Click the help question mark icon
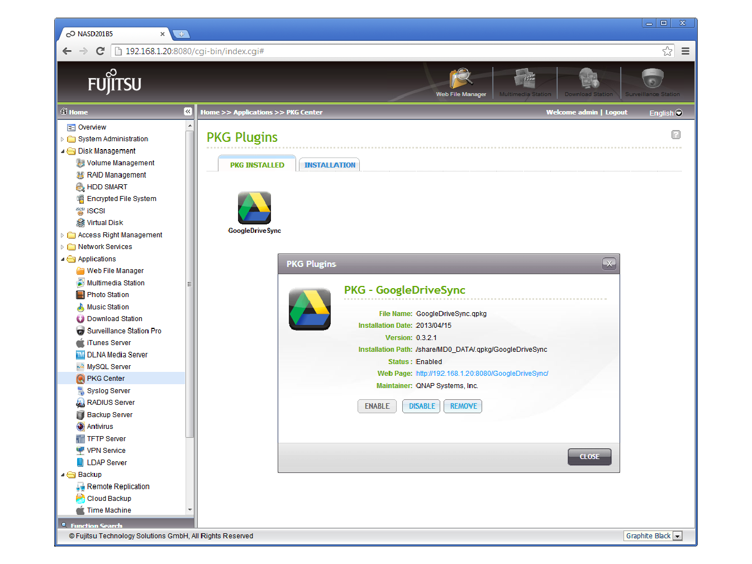 point(676,135)
